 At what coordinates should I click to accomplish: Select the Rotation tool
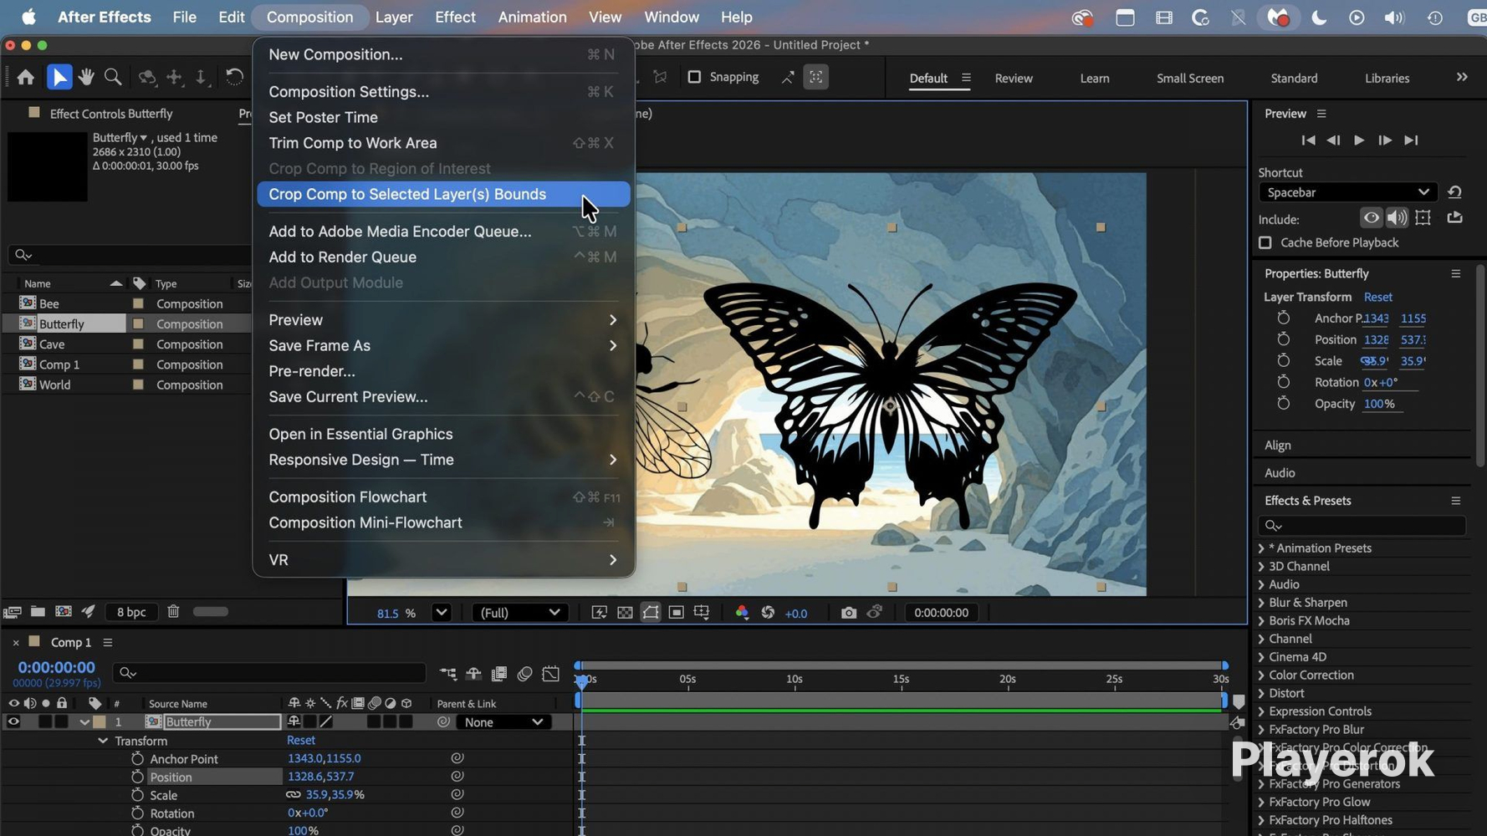(234, 77)
